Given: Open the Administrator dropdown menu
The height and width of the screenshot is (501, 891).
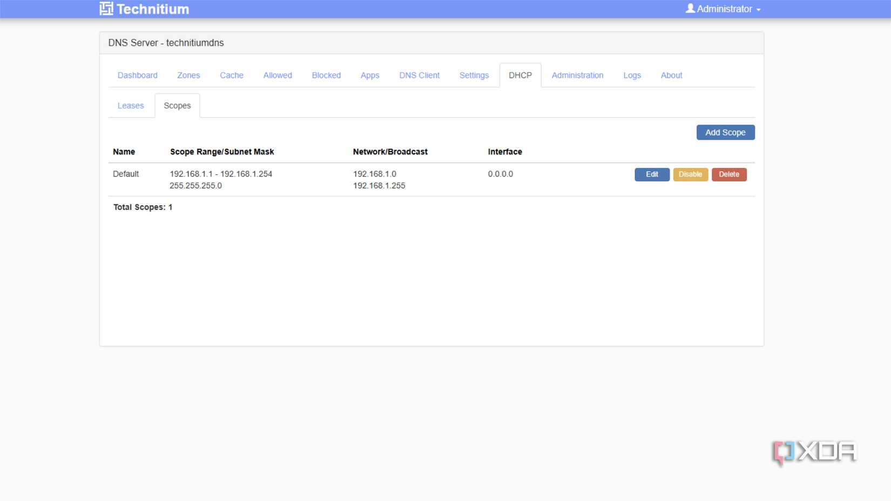Looking at the screenshot, I should tap(724, 9).
